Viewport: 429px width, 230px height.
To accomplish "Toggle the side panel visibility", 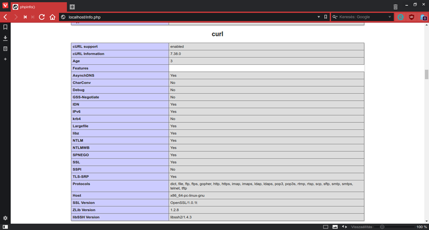I will [x=5, y=227].
